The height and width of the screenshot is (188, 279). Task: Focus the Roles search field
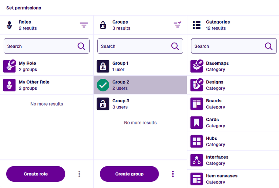coord(47,46)
